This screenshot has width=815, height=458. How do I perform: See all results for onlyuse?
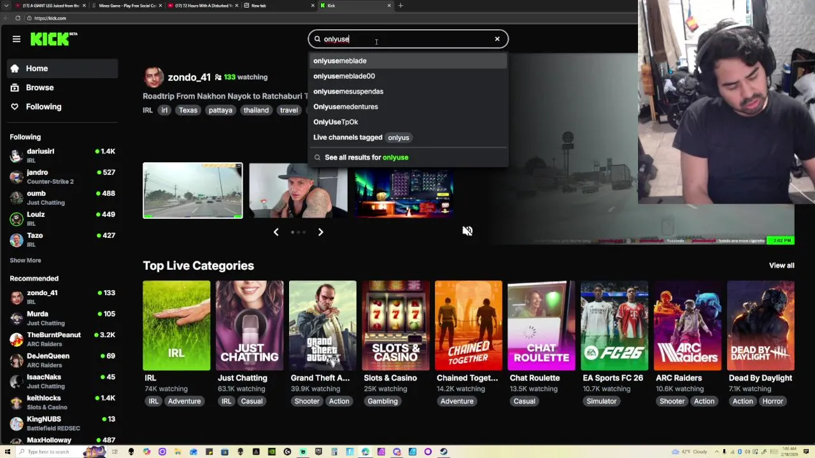[408, 157]
